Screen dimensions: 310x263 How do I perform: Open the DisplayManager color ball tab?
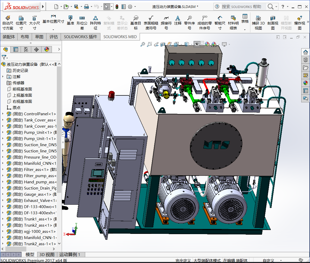click(47, 50)
